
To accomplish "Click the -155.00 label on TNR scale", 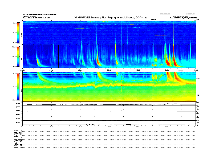I will pyautogui.click(x=14, y=100).
